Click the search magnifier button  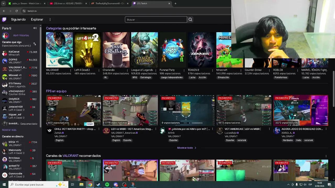click(x=190, y=20)
